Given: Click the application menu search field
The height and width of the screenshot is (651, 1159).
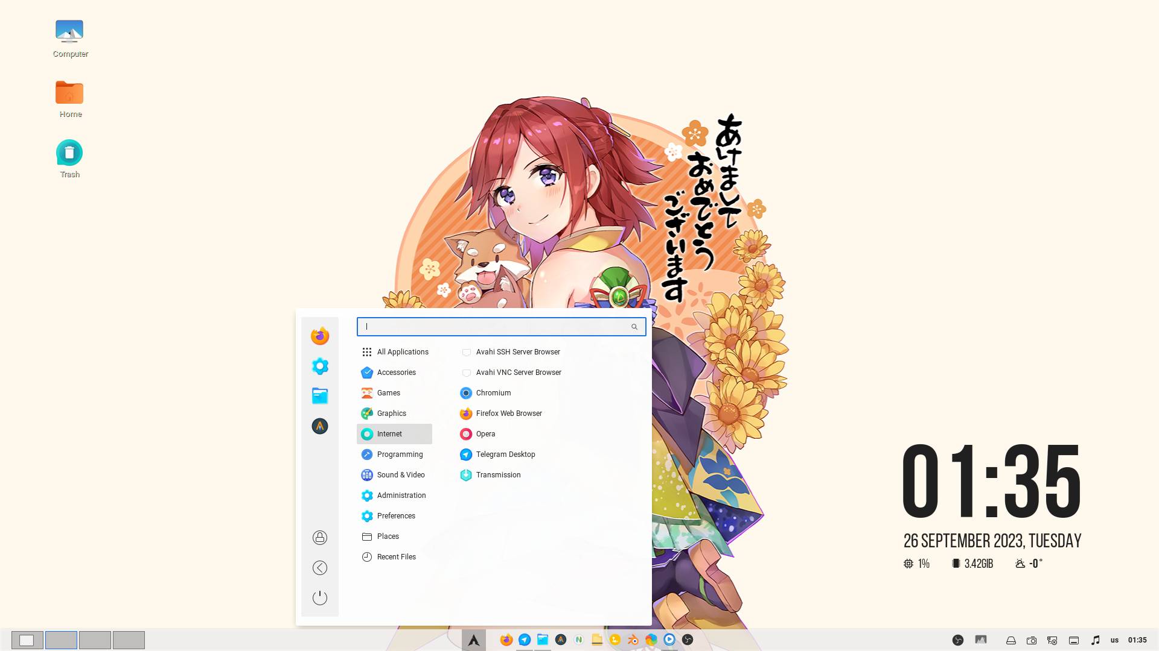Looking at the screenshot, I should [x=495, y=327].
